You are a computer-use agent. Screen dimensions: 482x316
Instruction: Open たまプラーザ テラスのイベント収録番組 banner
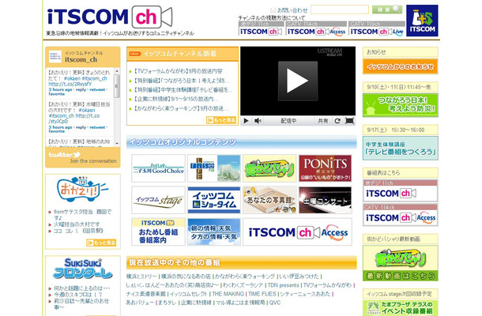coord(401,308)
